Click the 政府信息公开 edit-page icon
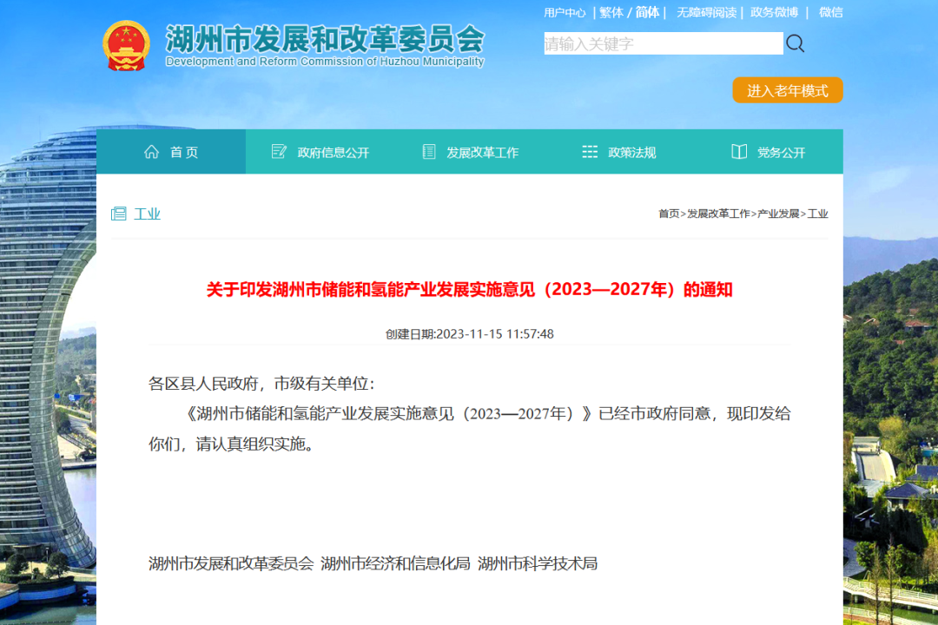 coord(279,152)
